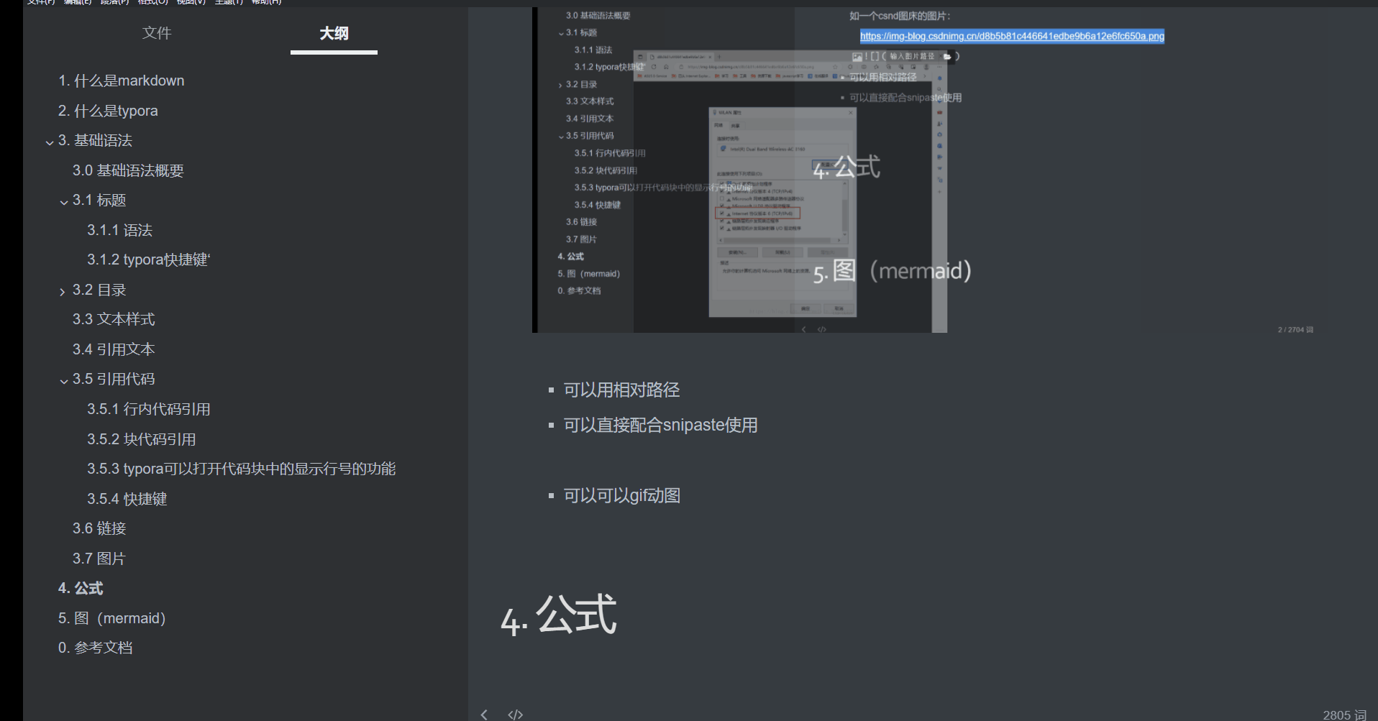Select the 大纲 sidebar tab
Viewport: 1378px width, 721px height.
333,33
